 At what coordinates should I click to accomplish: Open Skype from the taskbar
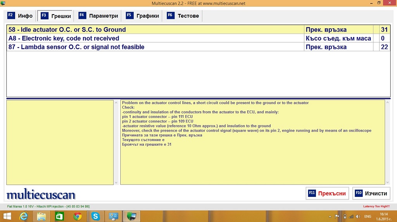pos(95,216)
